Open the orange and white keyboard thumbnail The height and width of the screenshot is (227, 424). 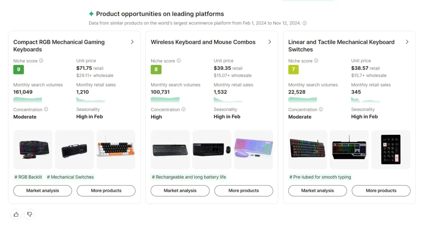116,150
